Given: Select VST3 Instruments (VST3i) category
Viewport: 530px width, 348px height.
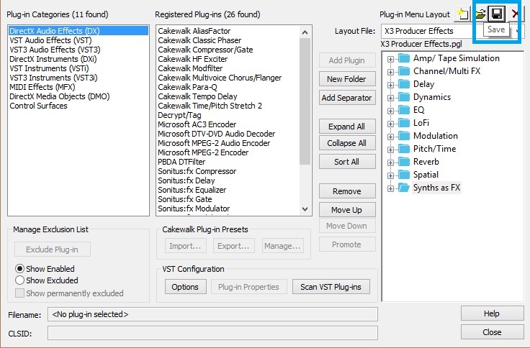Looking at the screenshot, I should pyautogui.click(x=53, y=78).
